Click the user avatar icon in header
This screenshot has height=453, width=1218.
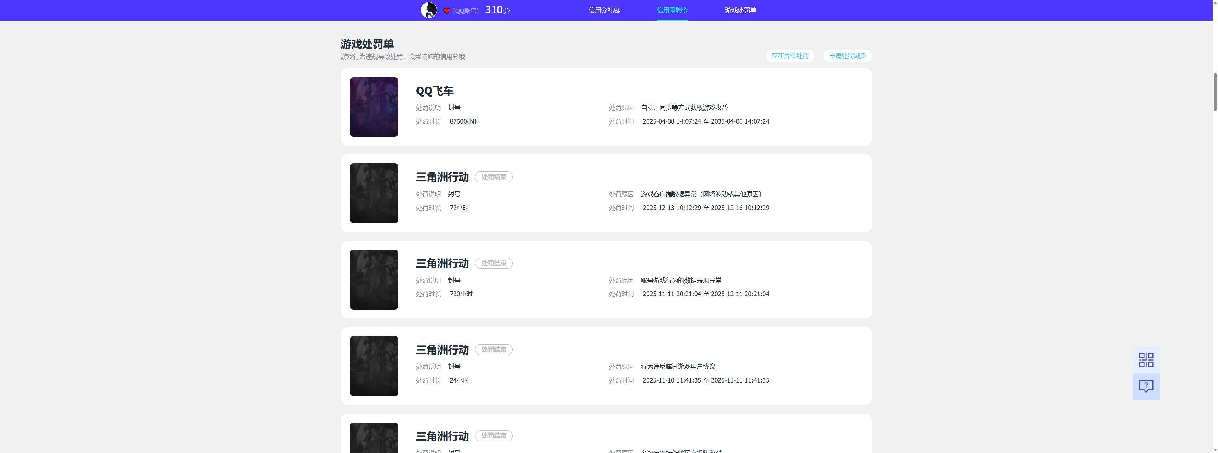pyautogui.click(x=429, y=10)
